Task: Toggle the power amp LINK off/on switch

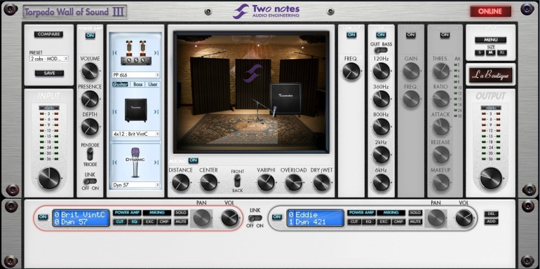Action: click(x=90, y=181)
